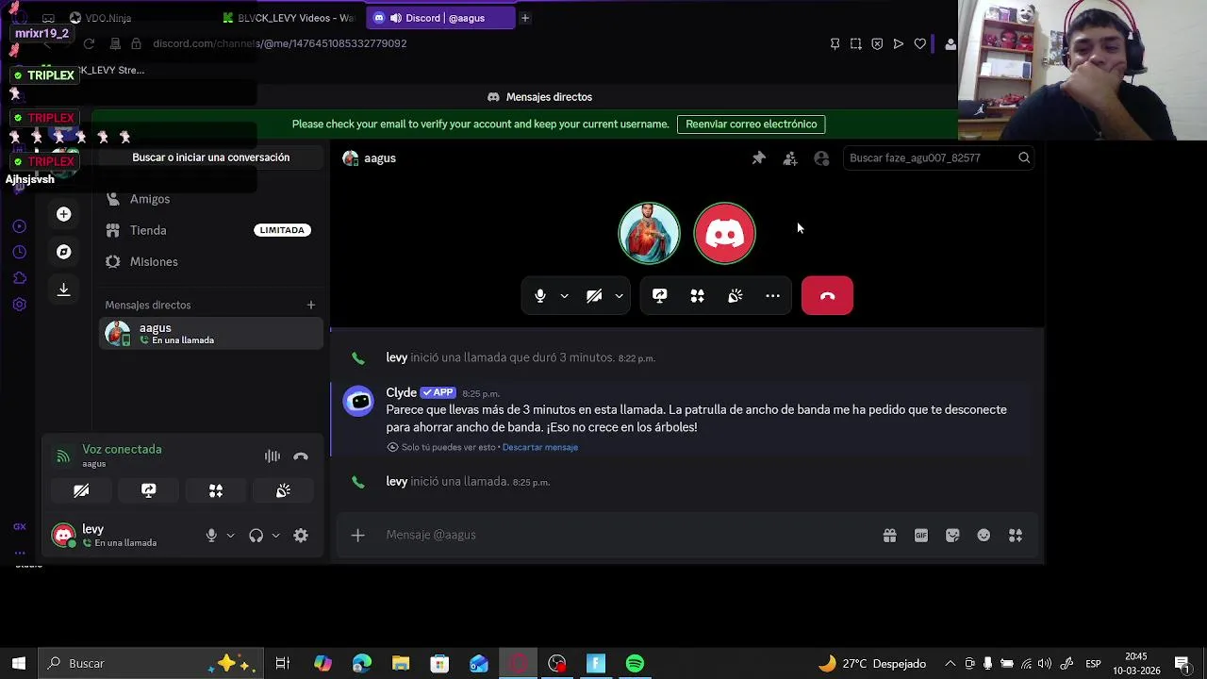Open the sticker picker
This screenshot has height=679, width=1207.
tap(952, 536)
